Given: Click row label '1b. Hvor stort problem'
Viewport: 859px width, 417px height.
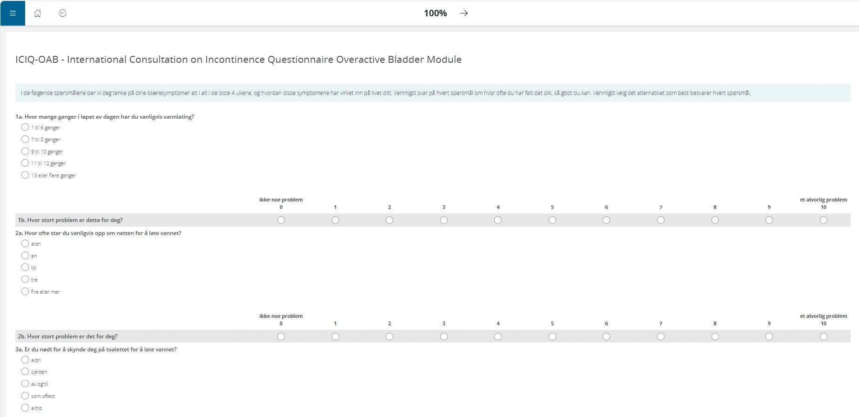Looking at the screenshot, I should (x=70, y=220).
